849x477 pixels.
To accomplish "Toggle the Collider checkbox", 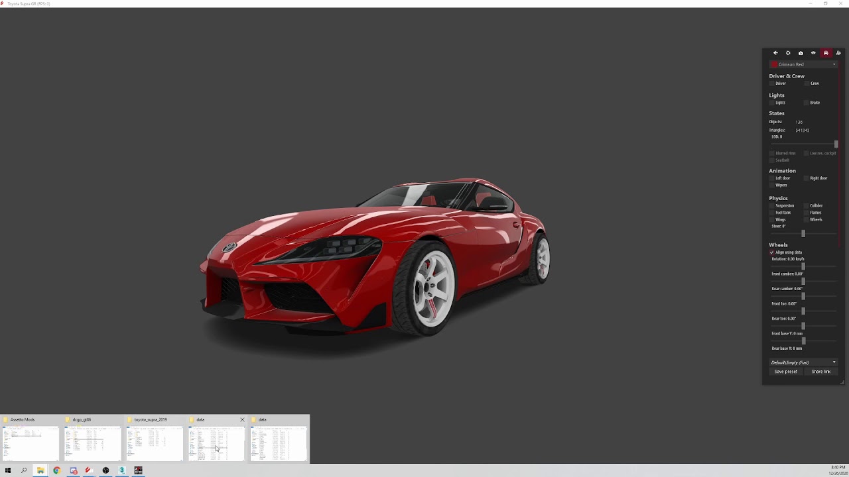I will pos(807,206).
